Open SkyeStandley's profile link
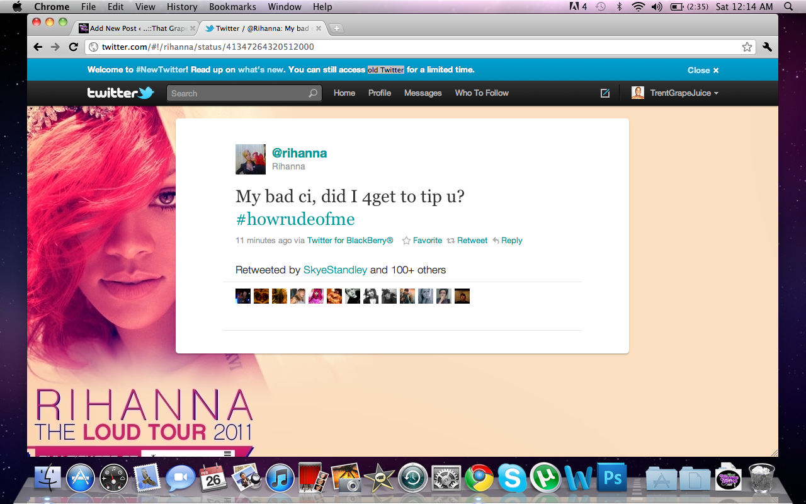Image resolution: width=806 pixels, height=504 pixels. [x=335, y=270]
